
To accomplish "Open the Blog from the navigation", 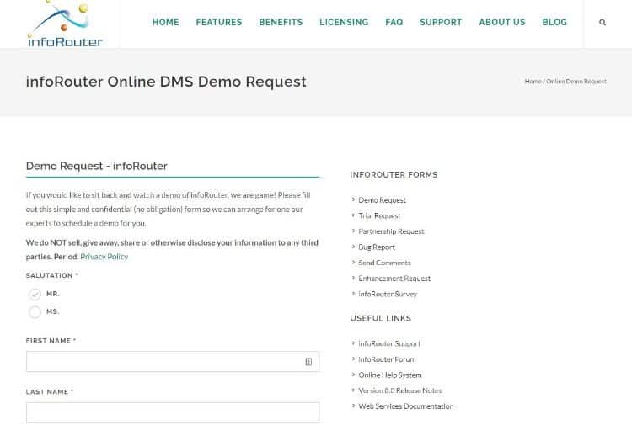I will (554, 23).
